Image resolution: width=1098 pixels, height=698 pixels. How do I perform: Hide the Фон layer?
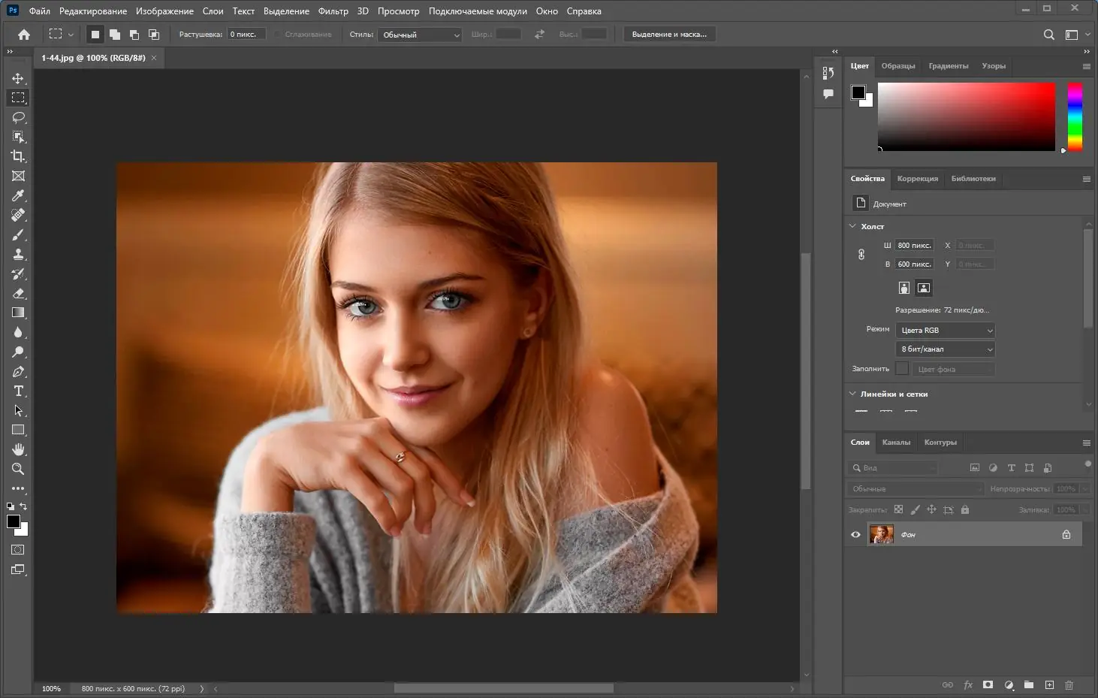pyautogui.click(x=855, y=534)
